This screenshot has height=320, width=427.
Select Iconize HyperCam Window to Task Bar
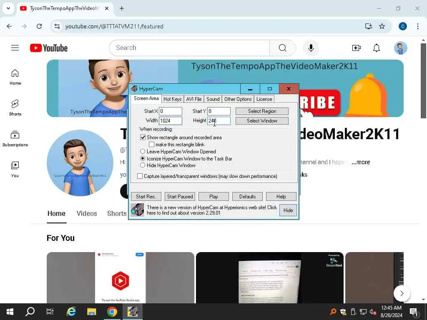pos(143,158)
